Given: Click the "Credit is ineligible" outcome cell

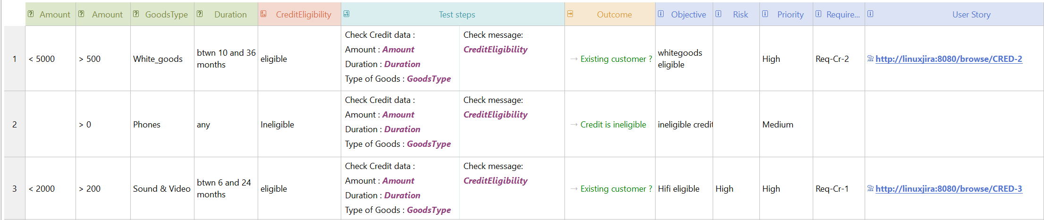Looking at the screenshot, I should 613,125.
